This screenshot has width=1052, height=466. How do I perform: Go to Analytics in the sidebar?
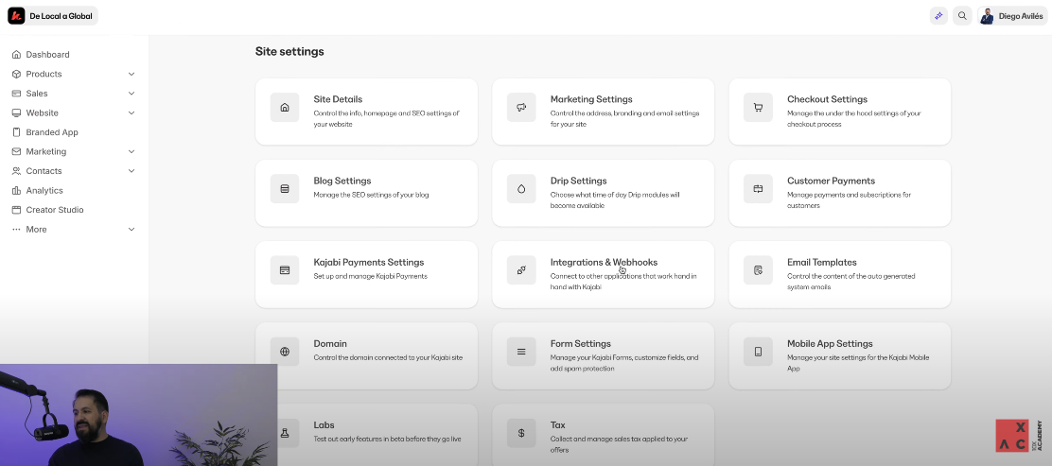click(x=44, y=190)
